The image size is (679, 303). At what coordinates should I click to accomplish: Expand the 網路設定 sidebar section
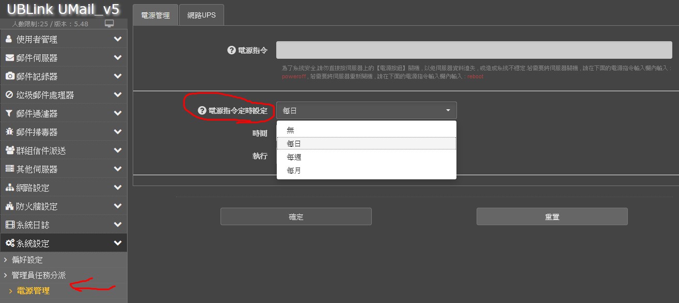pyautogui.click(x=118, y=188)
